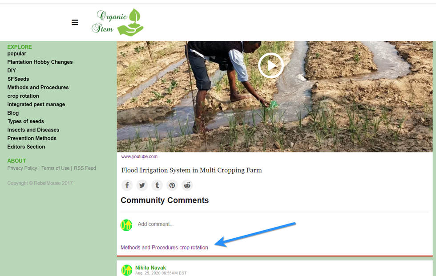Share the post on Tumblr
The image size is (436, 276).
click(x=157, y=185)
